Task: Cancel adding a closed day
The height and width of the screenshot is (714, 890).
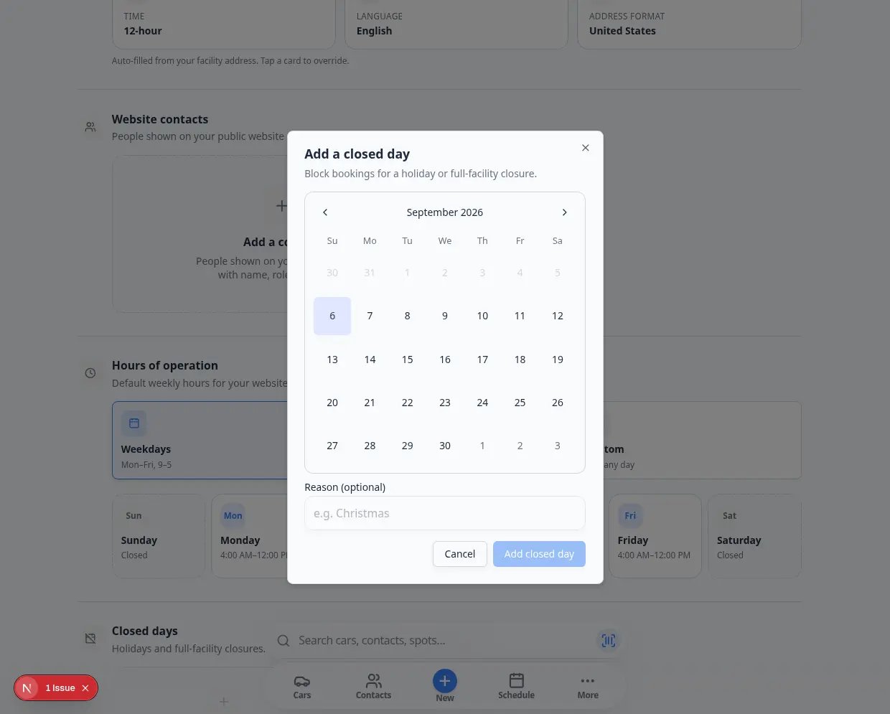Action: (460, 554)
